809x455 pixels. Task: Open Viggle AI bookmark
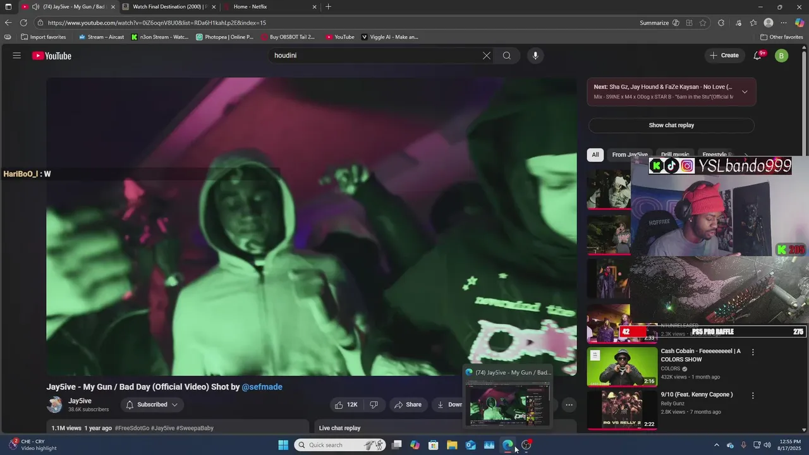(390, 37)
